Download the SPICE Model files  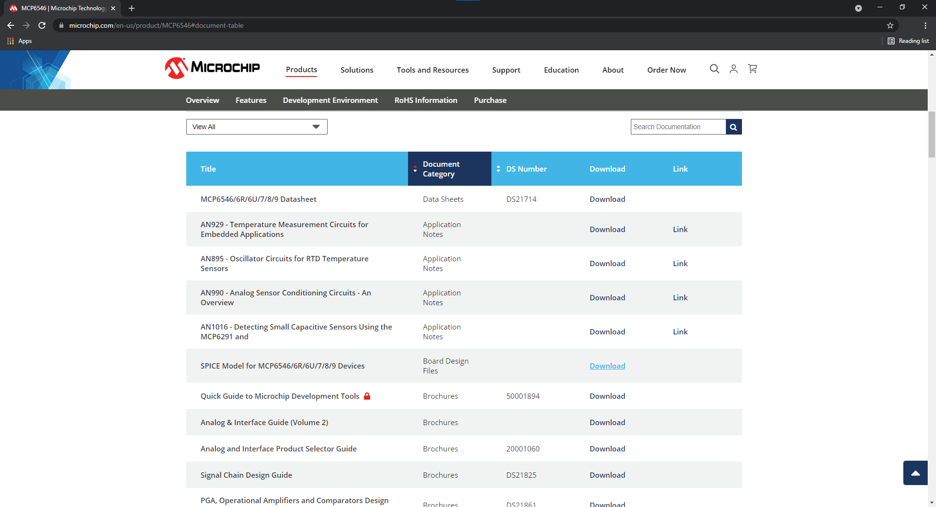pyautogui.click(x=607, y=366)
